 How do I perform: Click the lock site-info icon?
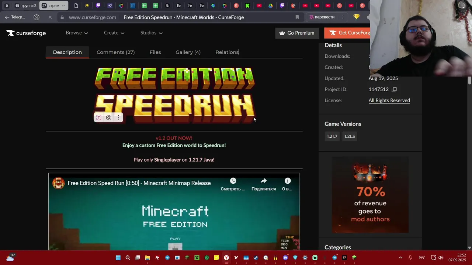pos(62,17)
